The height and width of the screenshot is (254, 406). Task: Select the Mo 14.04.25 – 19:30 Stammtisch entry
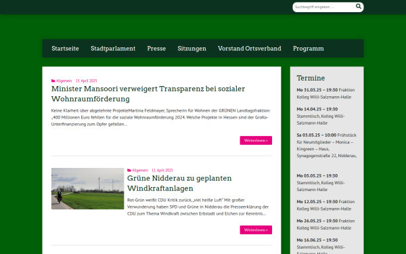click(x=321, y=116)
